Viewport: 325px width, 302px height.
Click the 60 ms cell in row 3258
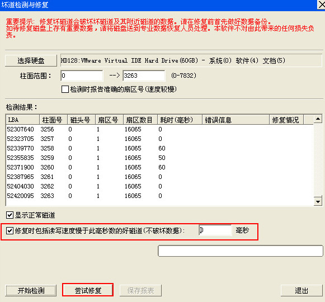(x=162, y=148)
